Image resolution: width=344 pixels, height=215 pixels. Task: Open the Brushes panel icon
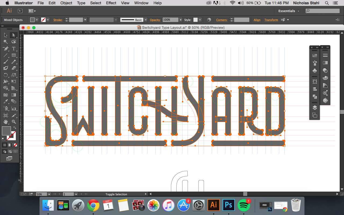point(315,63)
